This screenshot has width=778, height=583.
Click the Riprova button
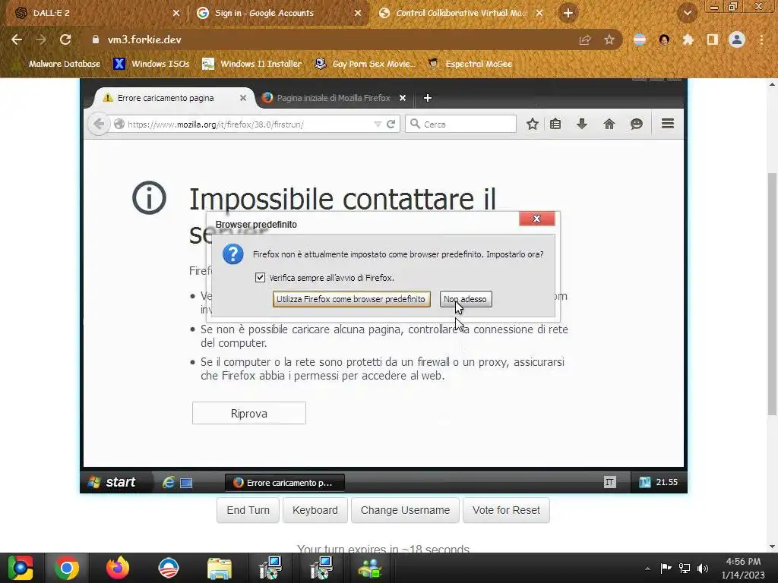tap(249, 413)
